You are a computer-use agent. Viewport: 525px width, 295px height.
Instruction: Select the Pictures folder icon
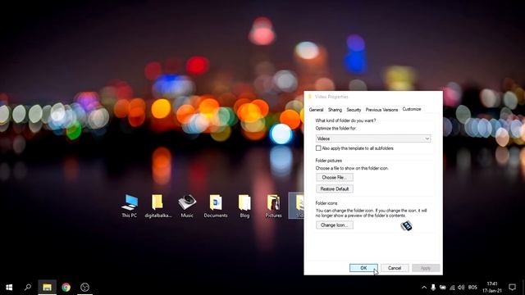[273, 206]
